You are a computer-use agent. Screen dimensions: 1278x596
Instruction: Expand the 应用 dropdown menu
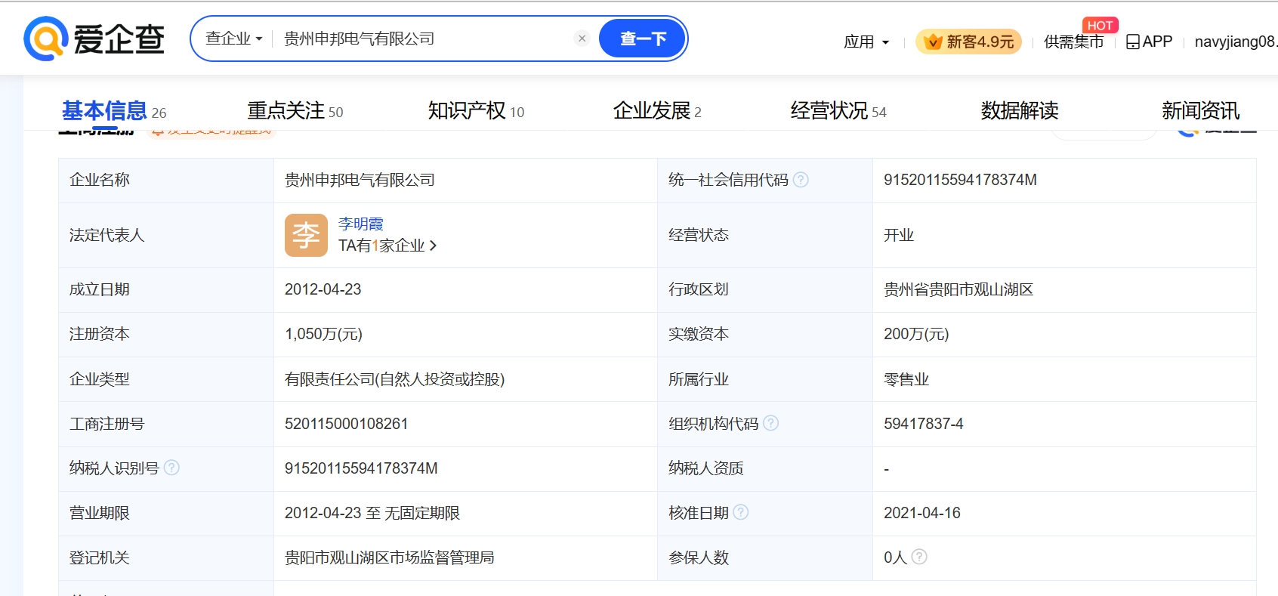pyautogui.click(x=866, y=42)
